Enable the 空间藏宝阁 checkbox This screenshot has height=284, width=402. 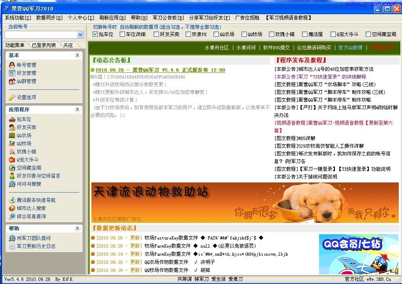(368, 34)
